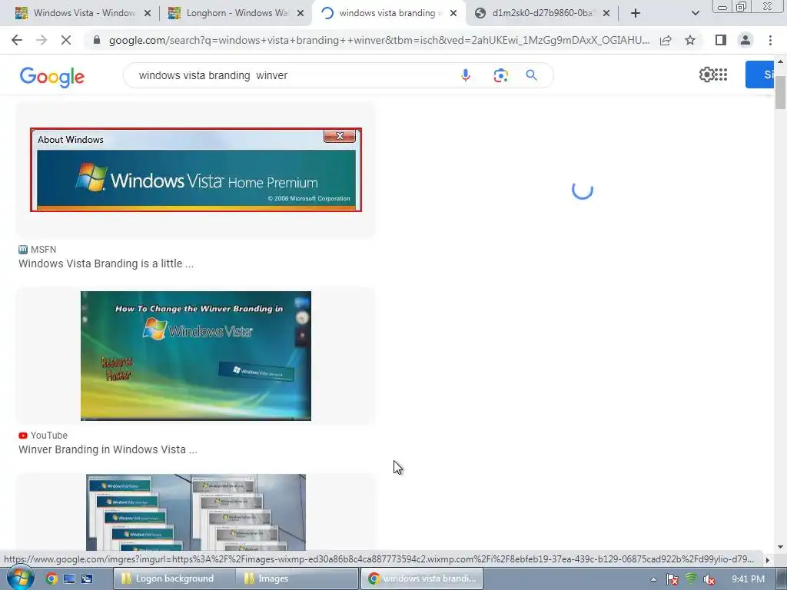Open the Chrome profile icon
The width and height of the screenshot is (787, 590).
point(745,40)
